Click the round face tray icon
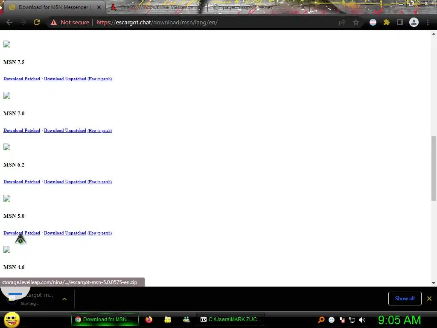437x328 pixels. tap(331, 320)
